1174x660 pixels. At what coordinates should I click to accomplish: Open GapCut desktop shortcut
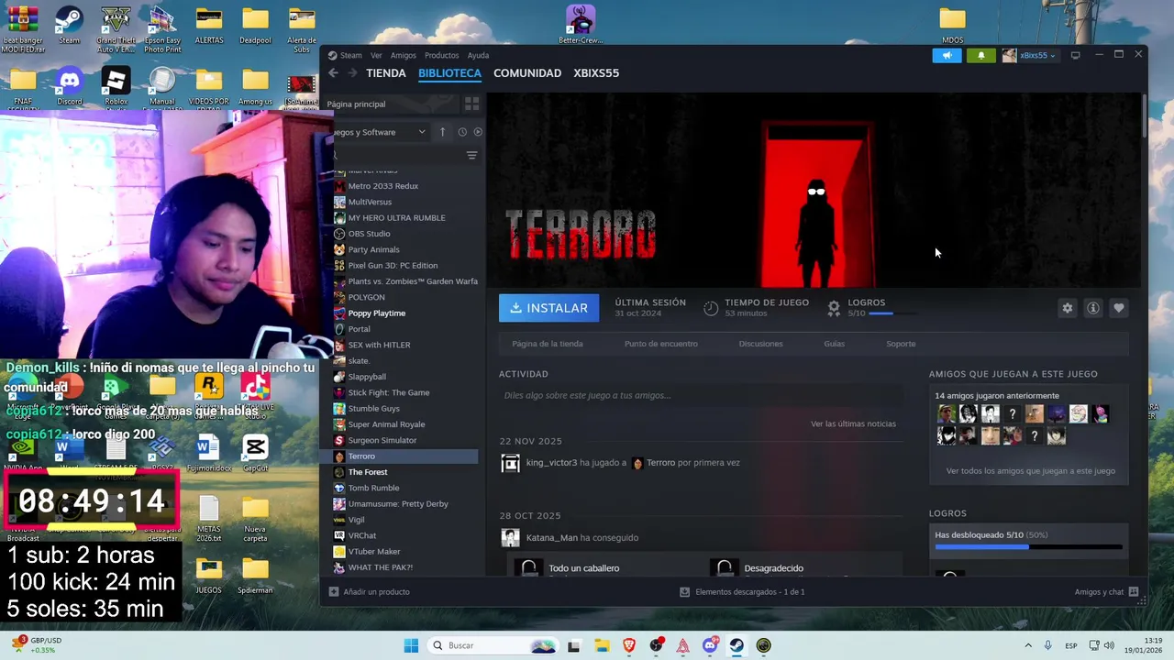pyautogui.click(x=255, y=453)
